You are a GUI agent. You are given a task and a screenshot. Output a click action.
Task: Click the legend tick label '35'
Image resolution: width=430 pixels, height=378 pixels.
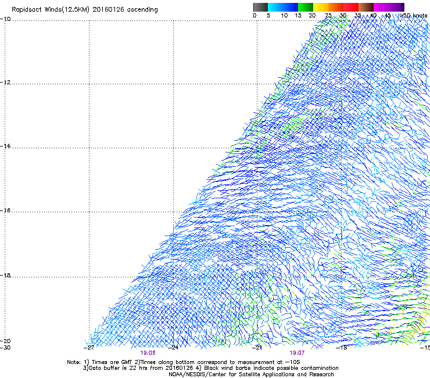click(x=358, y=16)
